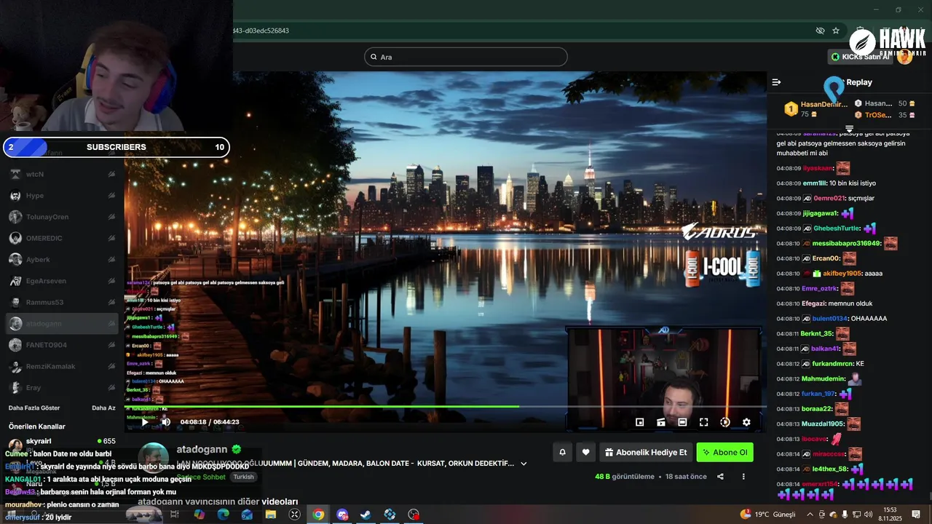
Task: Expand the gift leaderboard chevron
Action: click(849, 129)
